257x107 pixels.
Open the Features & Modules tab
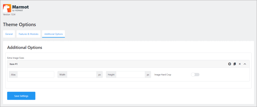point(28,34)
